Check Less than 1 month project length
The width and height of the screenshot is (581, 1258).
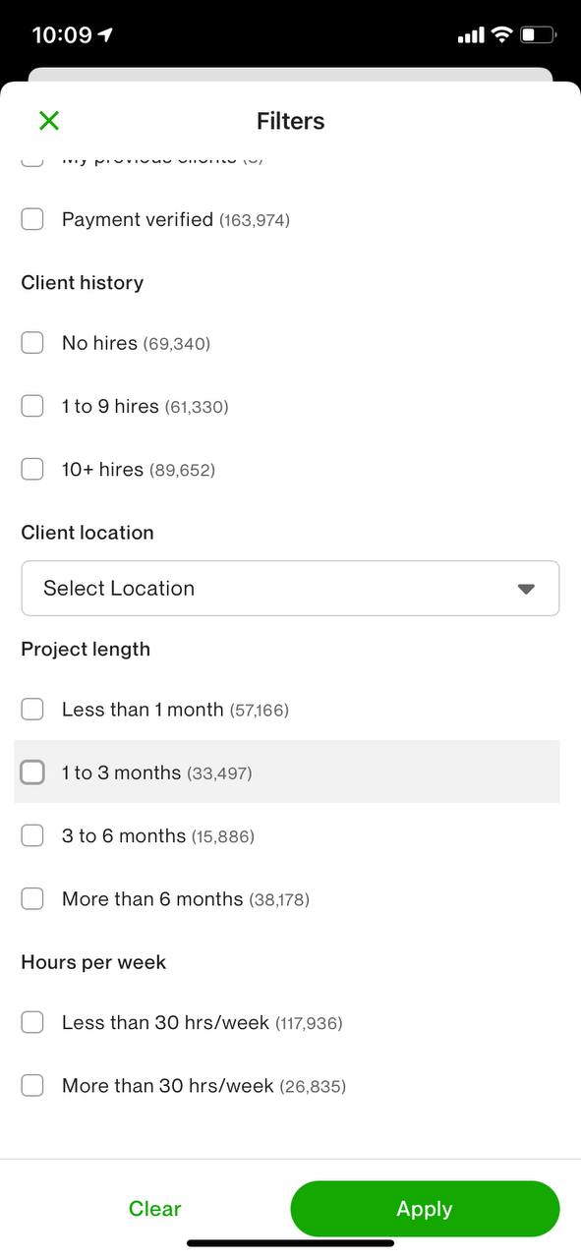pyautogui.click(x=32, y=709)
